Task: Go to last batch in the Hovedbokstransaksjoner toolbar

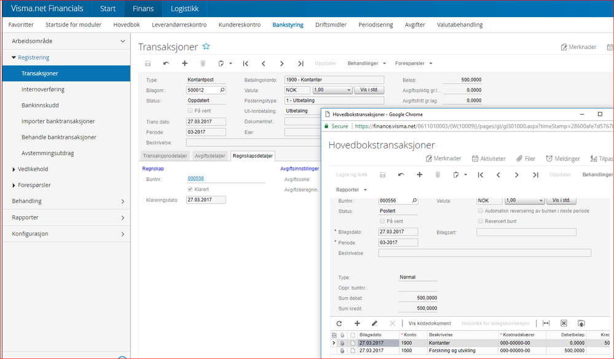Action: click(x=535, y=175)
